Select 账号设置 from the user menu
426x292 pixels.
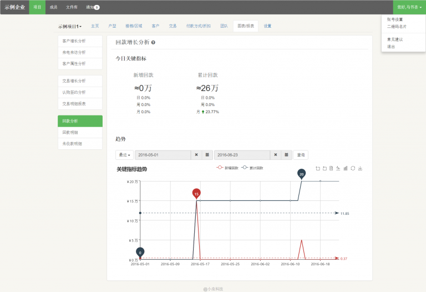click(x=395, y=19)
